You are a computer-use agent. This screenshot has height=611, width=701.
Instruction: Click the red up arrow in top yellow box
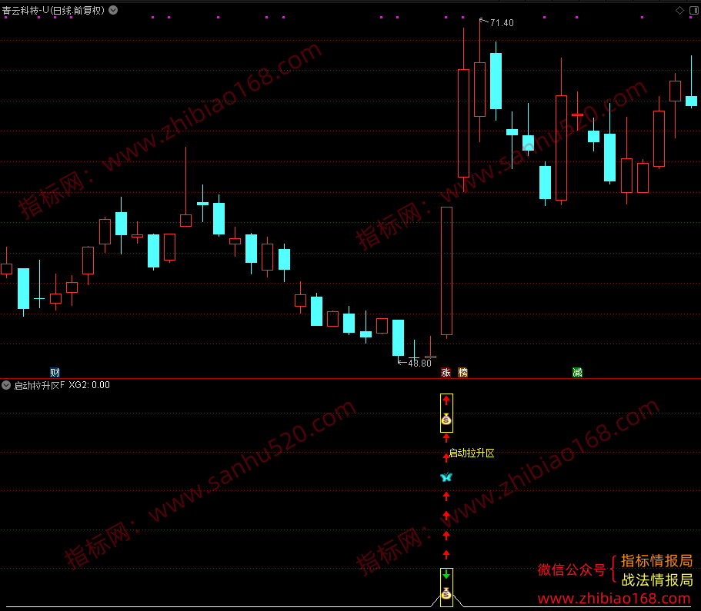click(x=446, y=400)
